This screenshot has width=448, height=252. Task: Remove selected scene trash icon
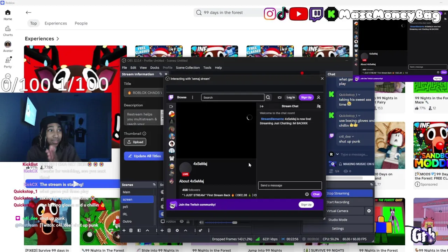(131, 230)
